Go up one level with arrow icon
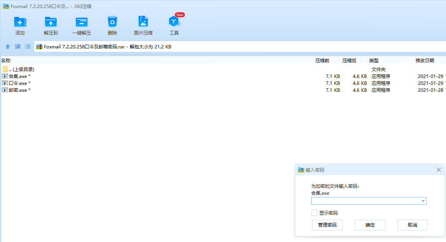This screenshot has width=446, height=242. pos(8,46)
